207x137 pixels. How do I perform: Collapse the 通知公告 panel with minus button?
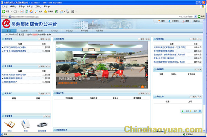coord(39,39)
